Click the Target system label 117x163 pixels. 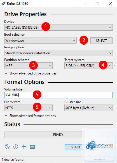tap(74, 60)
